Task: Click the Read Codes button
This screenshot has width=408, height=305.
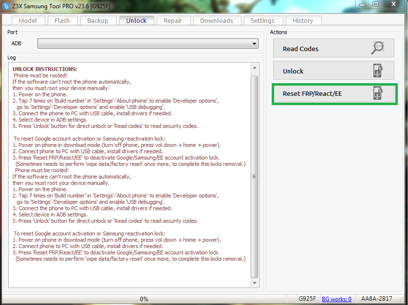Action: (334, 48)
